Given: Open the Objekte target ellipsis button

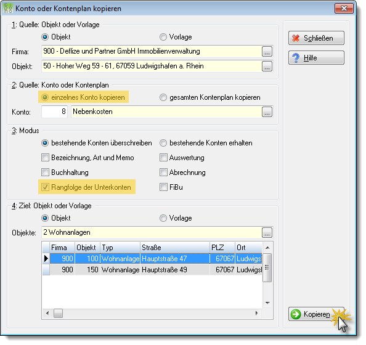Looking at the screenshot, I should (267, 232).
